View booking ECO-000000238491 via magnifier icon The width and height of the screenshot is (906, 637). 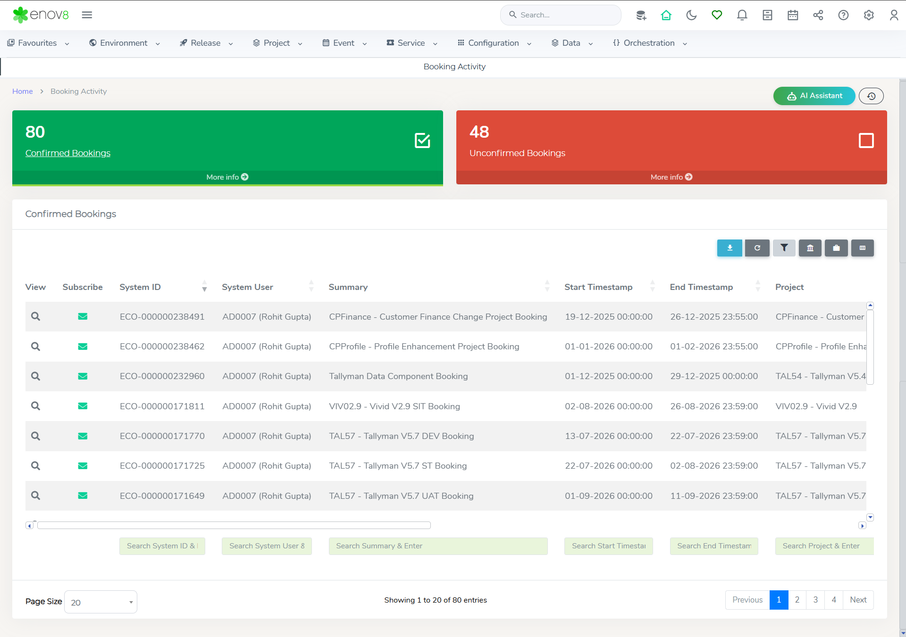tap(35, 316)
